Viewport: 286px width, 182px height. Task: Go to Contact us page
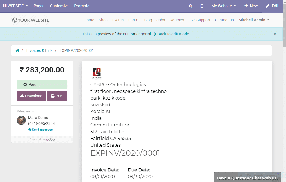[224, 20]
